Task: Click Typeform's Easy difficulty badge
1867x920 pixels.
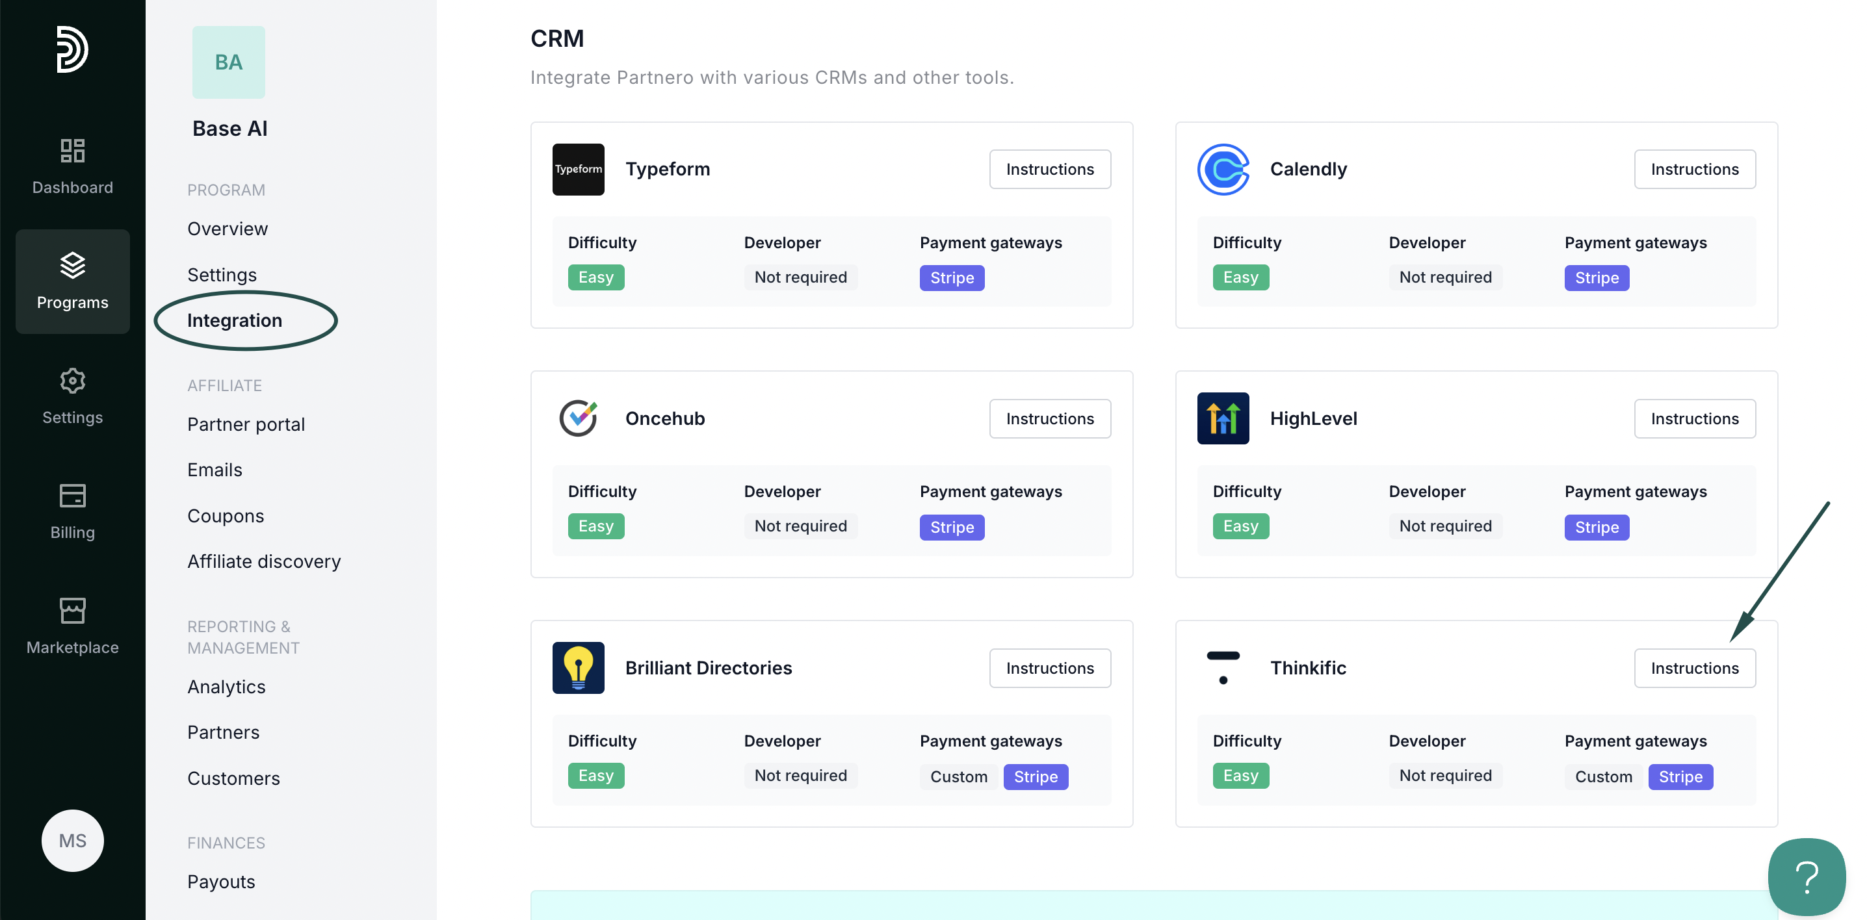Action: pyautogui.click(x=595, y=277)
